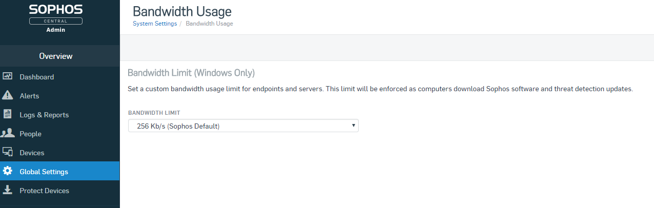Screen dimensions: 654x208
Task: Click the Devices monitor icon
Action: (x=8, y=152)
